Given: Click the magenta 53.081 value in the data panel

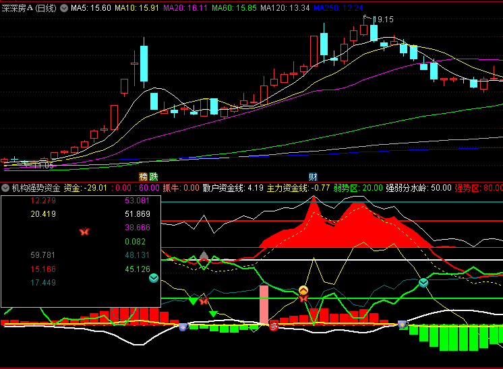Looking at the screenshot, I should coord(138,201).
